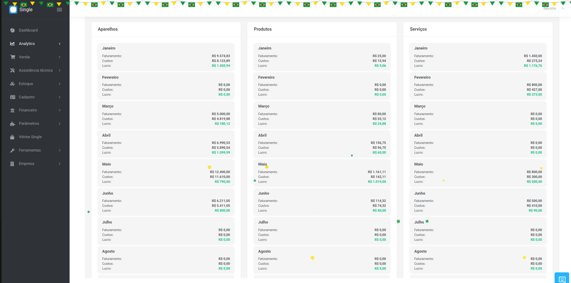Click the Assistência técnica tools icon
The image size is (571, 283).
click(12, 70)
